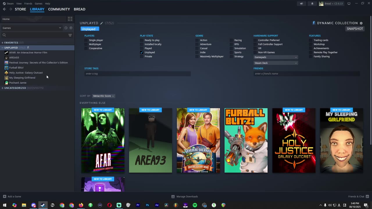Open the Bread profile tab
The width and height of the screenshot is (372, 209).
coord(79,9)
